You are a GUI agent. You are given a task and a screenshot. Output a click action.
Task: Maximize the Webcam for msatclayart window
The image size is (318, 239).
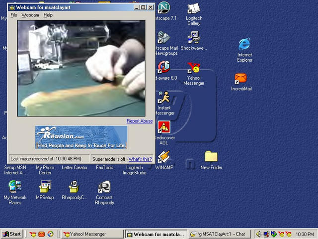click(143, 7)
